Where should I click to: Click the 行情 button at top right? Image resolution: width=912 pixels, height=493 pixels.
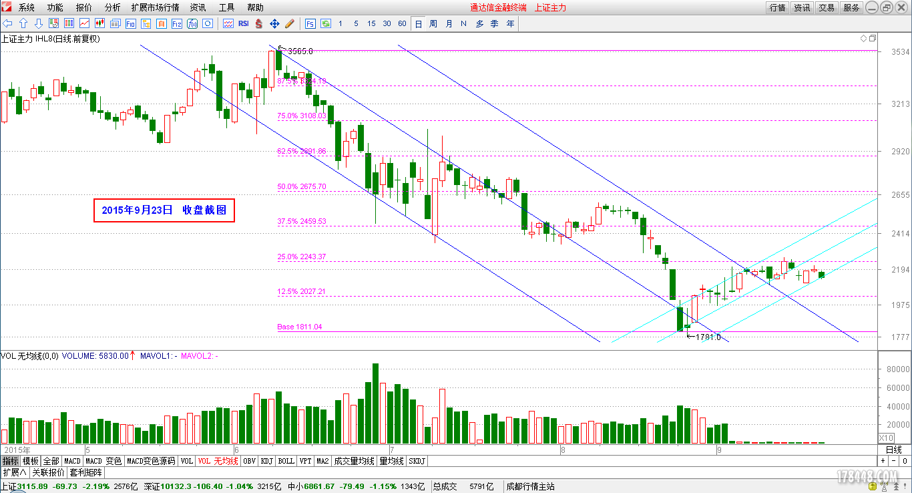coord(777,7)
